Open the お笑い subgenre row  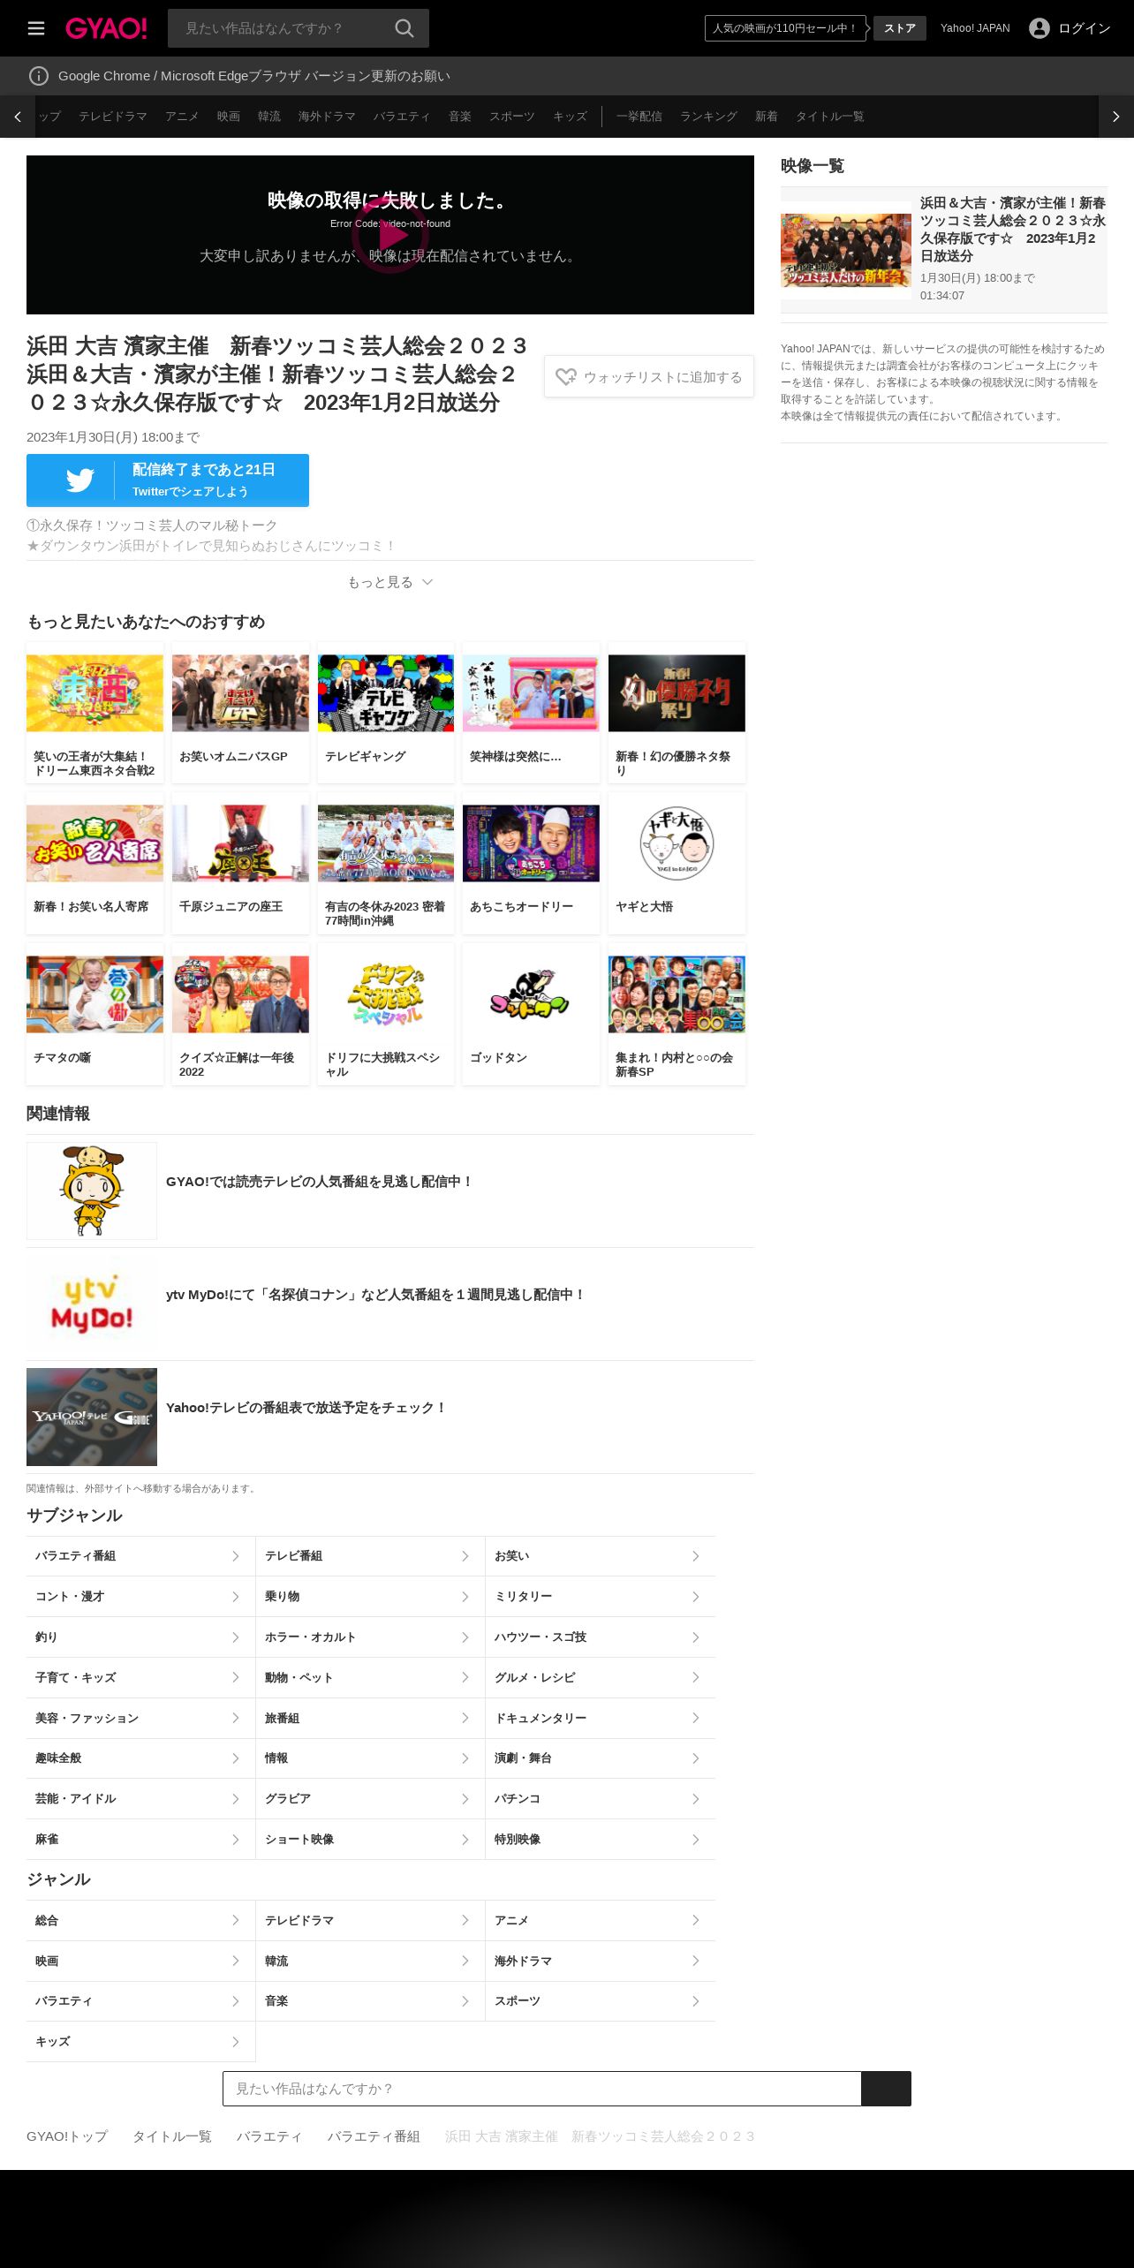click(601, 1556)
